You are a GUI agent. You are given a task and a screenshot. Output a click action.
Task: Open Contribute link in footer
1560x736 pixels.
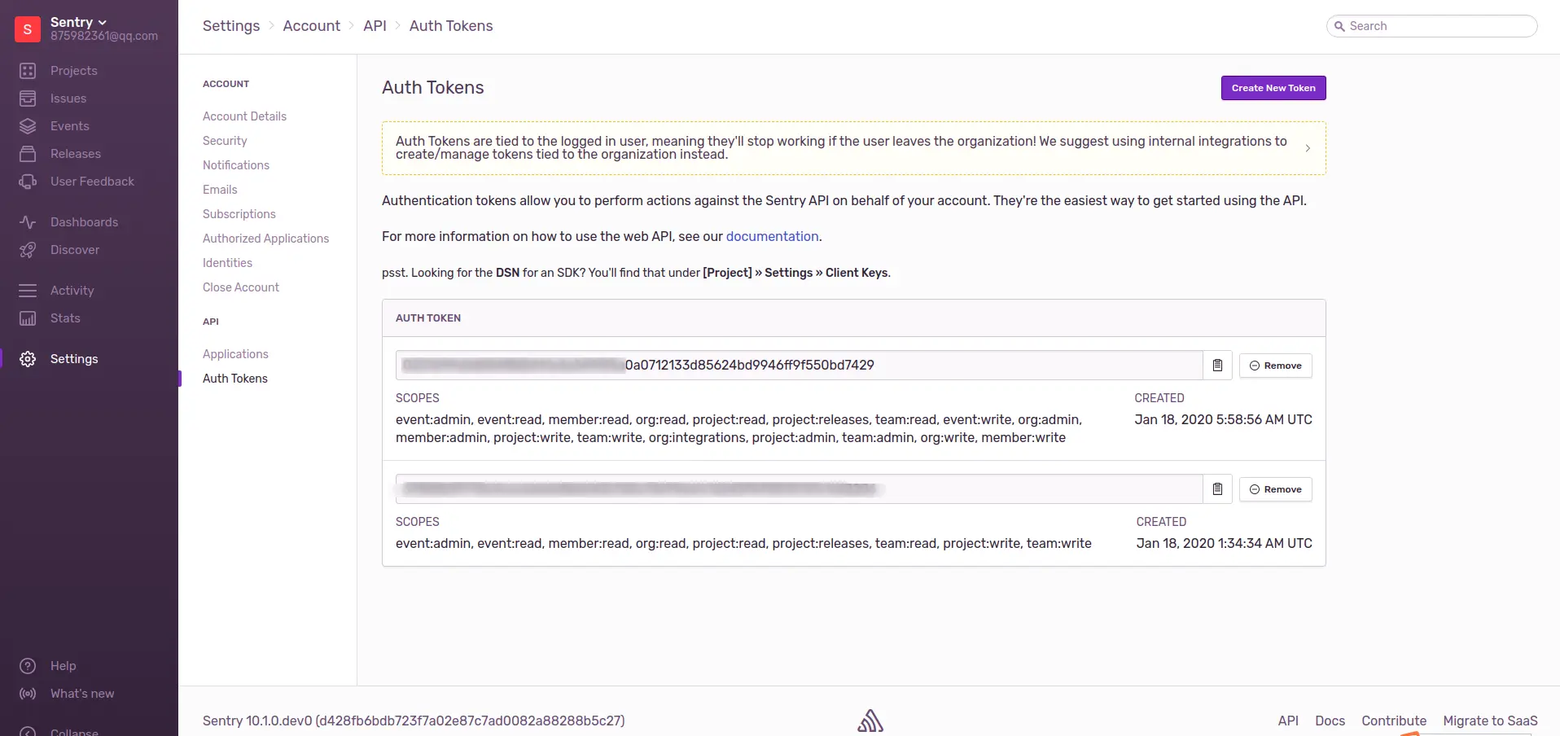(x=1394, y=721)
